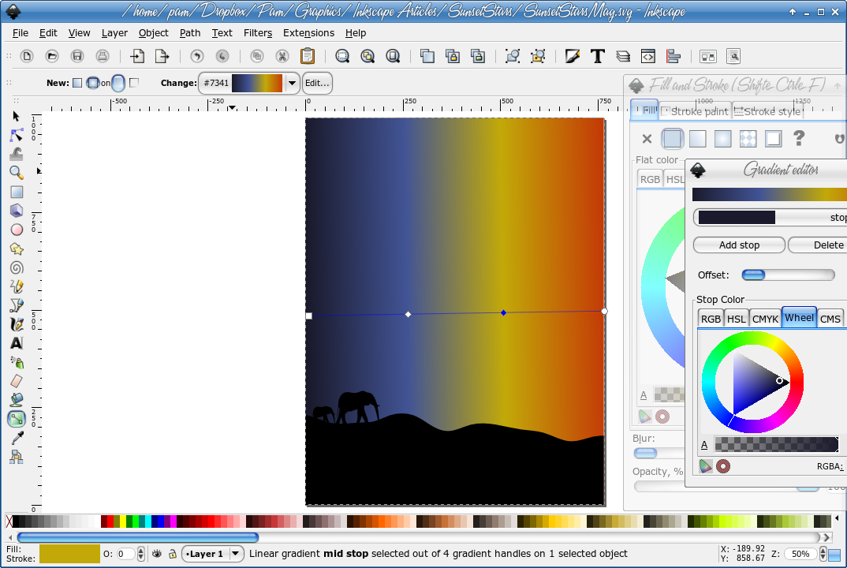Image resolution: width=847 pixels, height=568 pixels.
Task: Select the Pencil freehand tool
Action: click(x=17, y=286)
